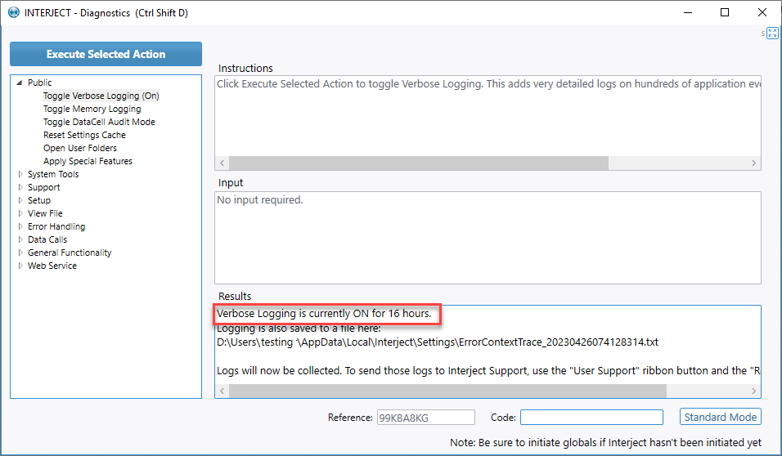Select Open User Folders item
782x456 pixels.
tap(80, 148)
